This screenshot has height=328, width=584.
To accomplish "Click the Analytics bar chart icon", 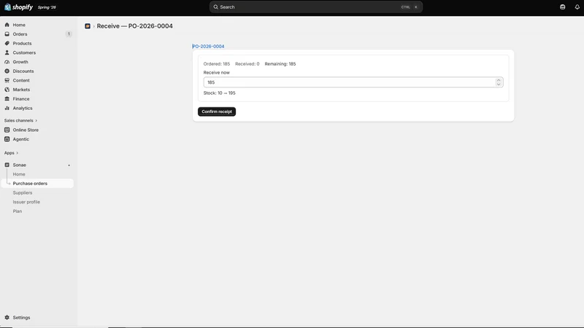I will 7,108.
